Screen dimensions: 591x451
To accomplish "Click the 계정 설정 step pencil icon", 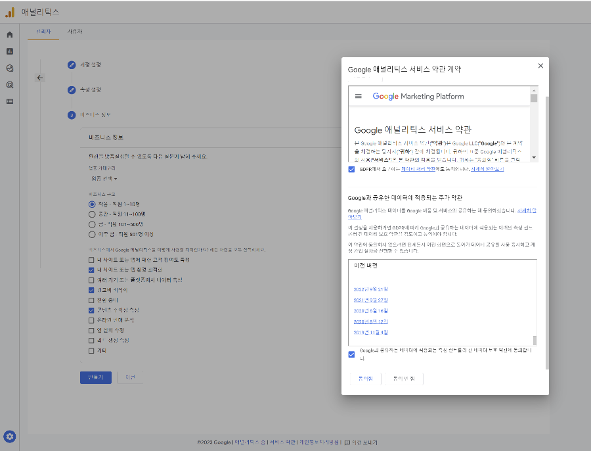I will 72,65.
